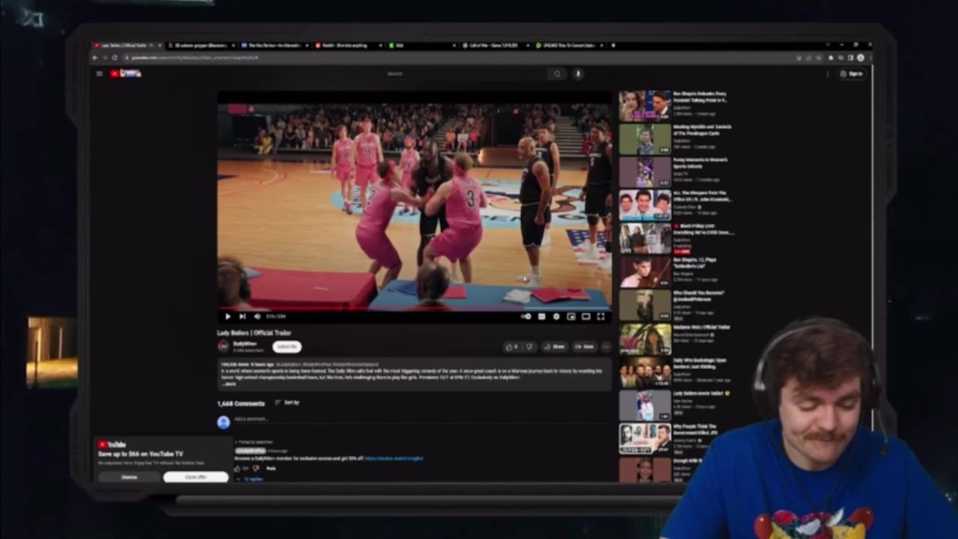Open the YouTube hamburger guide menu

click(x=99, y=73)
